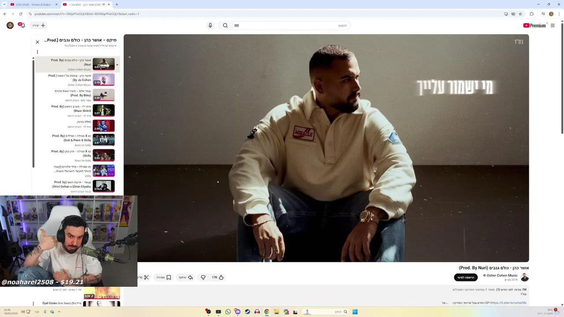Image resolution: width=564 pixels, height=317 pixels.
Task: Play the 3:03 playlist video thumbnail
Action: tap(104, 171)
